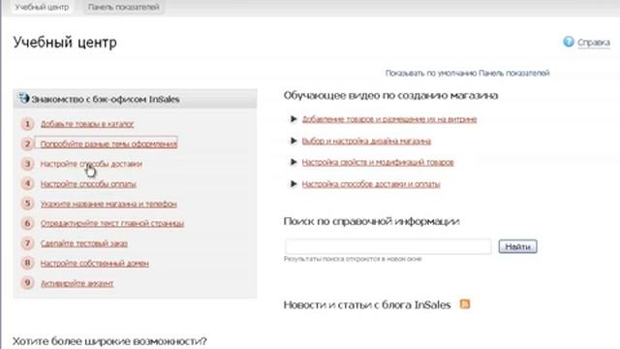The image size is (620, 349).
Task: Click step number 9 circle icon
Action: pyautogui.click(x=27, y=283)
